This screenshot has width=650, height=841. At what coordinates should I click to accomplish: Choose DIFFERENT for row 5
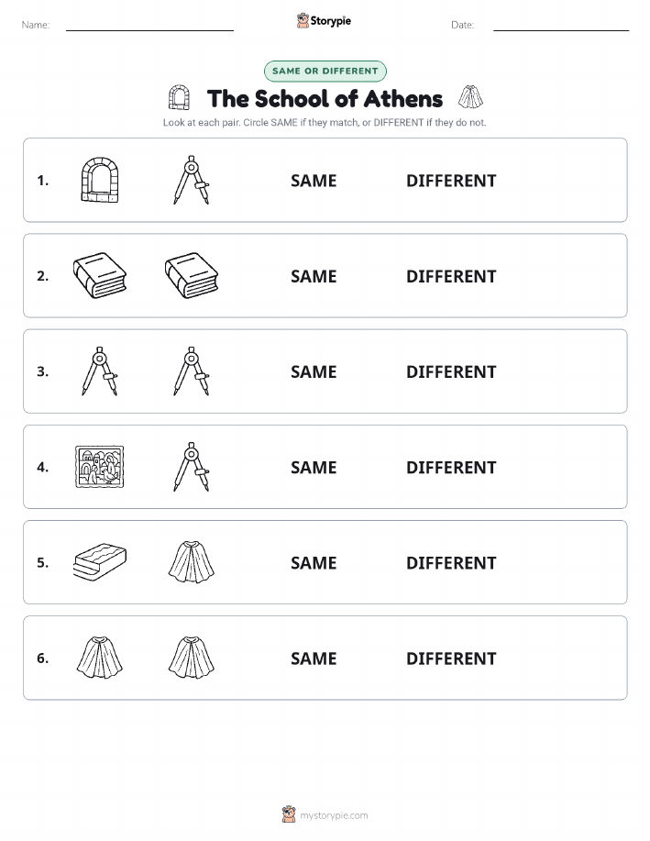click(451, 562)
